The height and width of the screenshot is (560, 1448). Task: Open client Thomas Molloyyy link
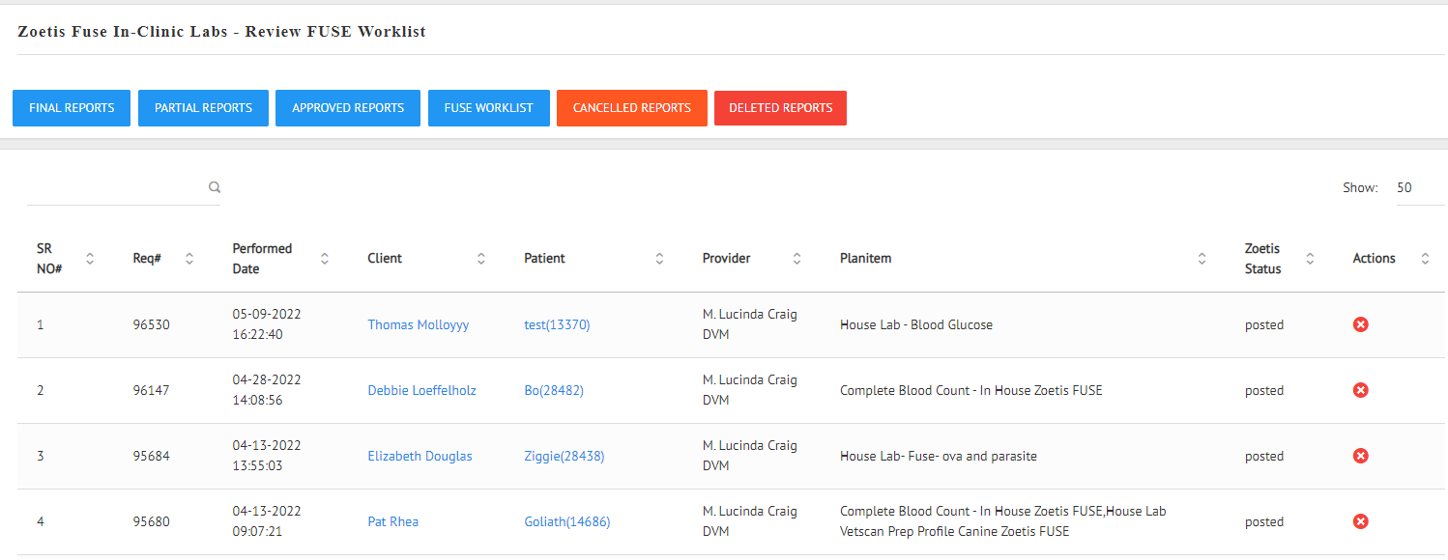coord(418,324)
